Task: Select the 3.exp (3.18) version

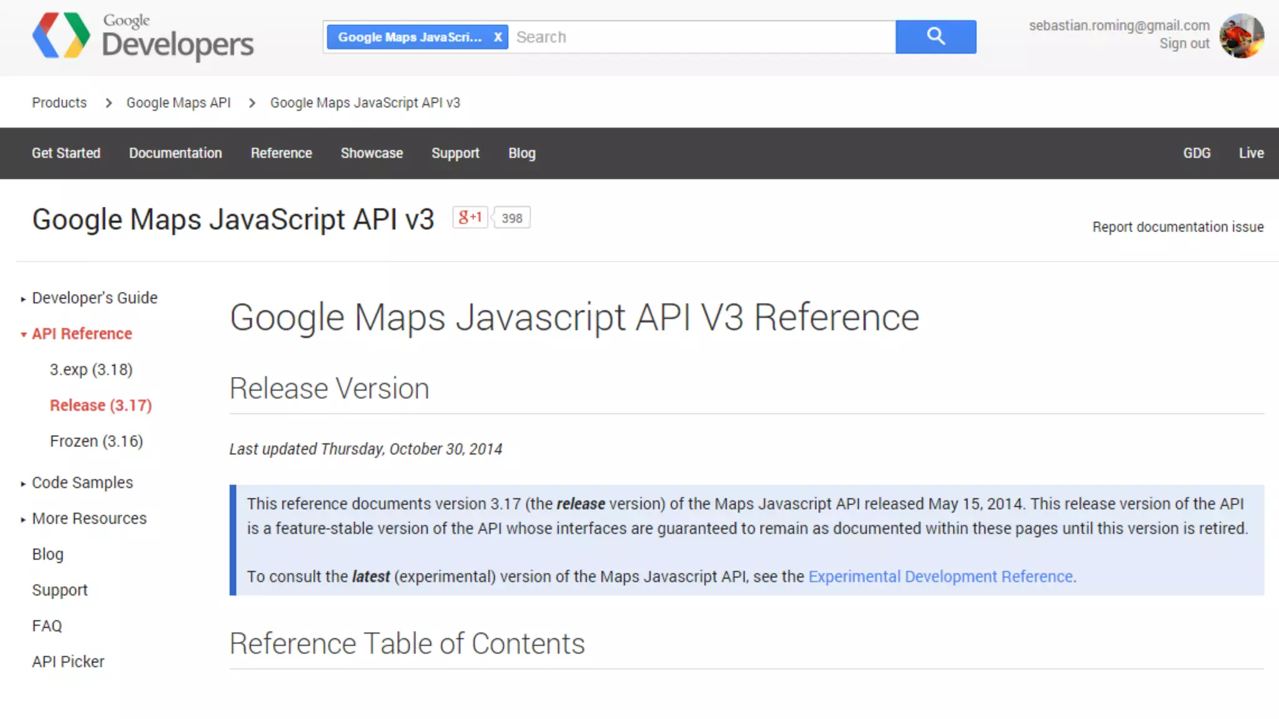Action: (91, 369)
